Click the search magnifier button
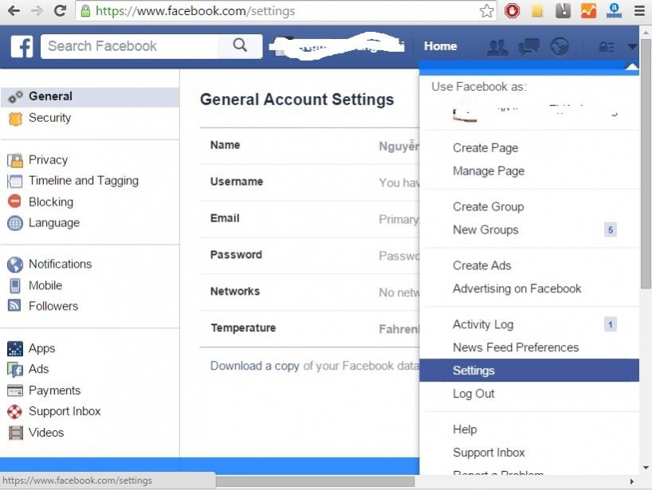The width and height of the screenshot is (652, 490). 240,46
